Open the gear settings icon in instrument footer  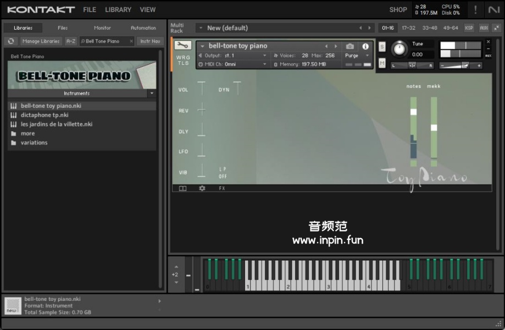point(202,188)
